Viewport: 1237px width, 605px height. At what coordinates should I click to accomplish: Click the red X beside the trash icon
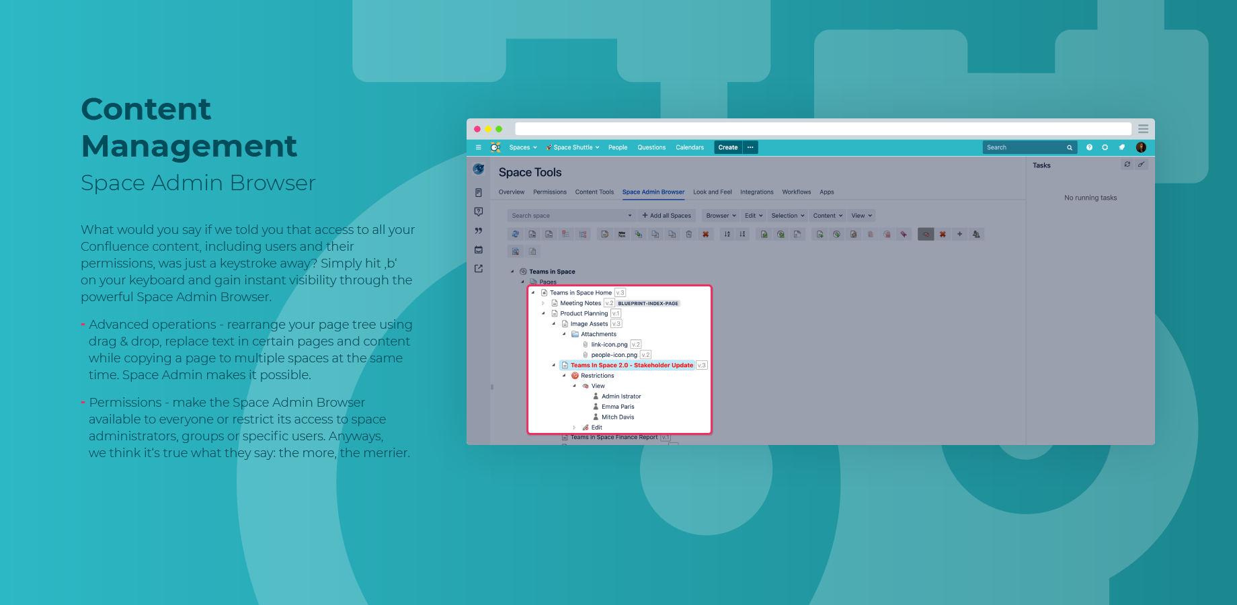click(705, 234)
